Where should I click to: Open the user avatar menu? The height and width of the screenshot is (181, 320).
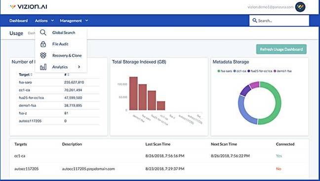(300, 7)
